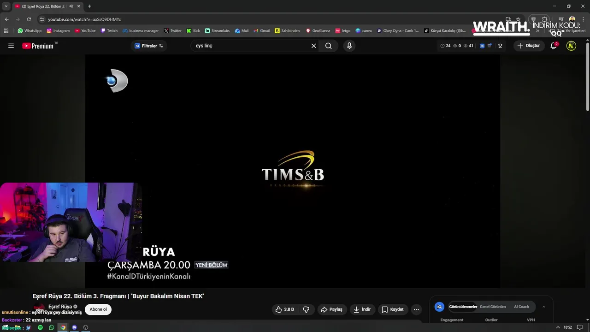Open the Twitch bookmark
The height and width of the screenshot is (332, 590).
tap(109, 31)
